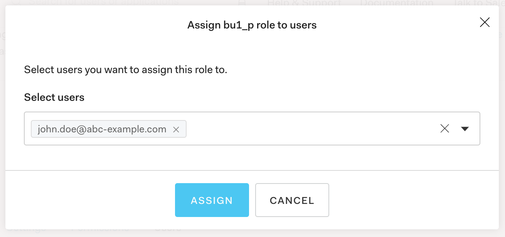The image size is (505, 237).
Task: Click the search magnifier icon in header
Action: (x=16, y=2)
